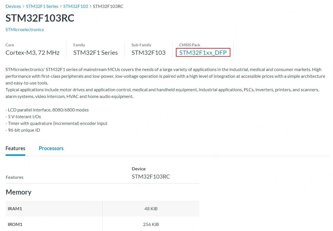Screen dimensions: 333x231
Task: Open the STM32F1xx_DFP CMSIS Pack link
Action: [203, 52]
